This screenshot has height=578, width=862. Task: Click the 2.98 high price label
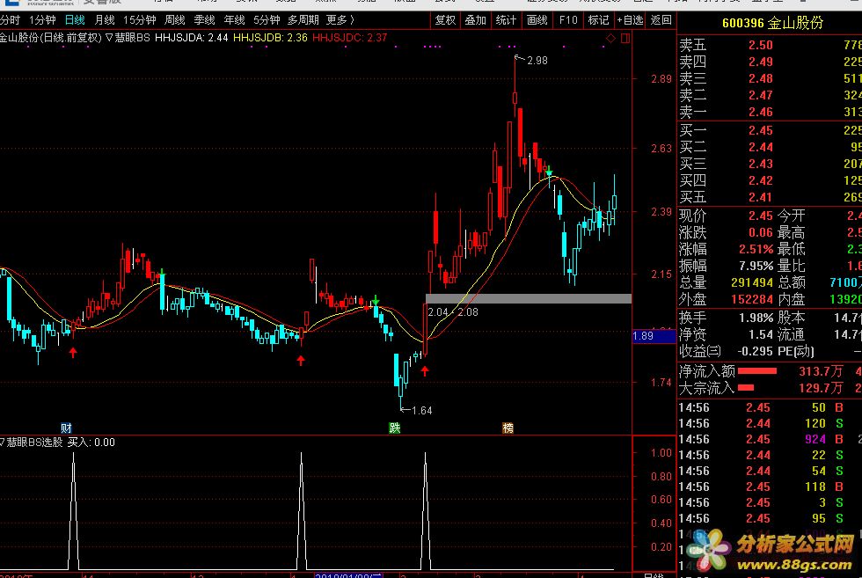pyautogui.click(x=537, y=61)
